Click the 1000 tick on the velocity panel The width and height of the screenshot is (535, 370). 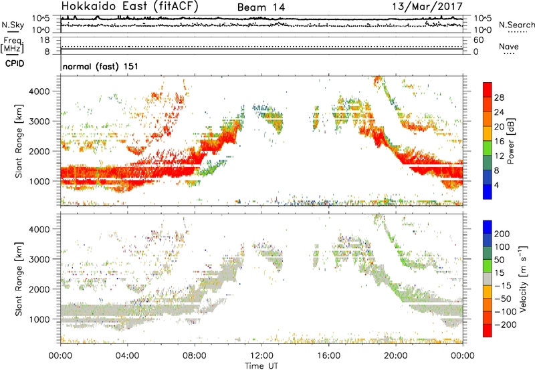point(39,319)
